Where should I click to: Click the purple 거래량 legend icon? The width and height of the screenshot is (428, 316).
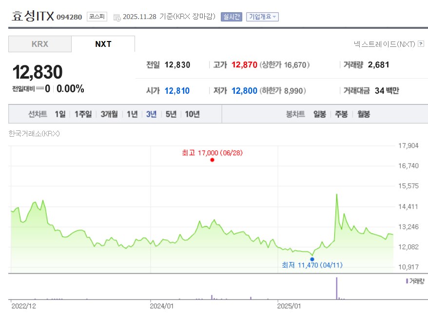click(407, 281)
